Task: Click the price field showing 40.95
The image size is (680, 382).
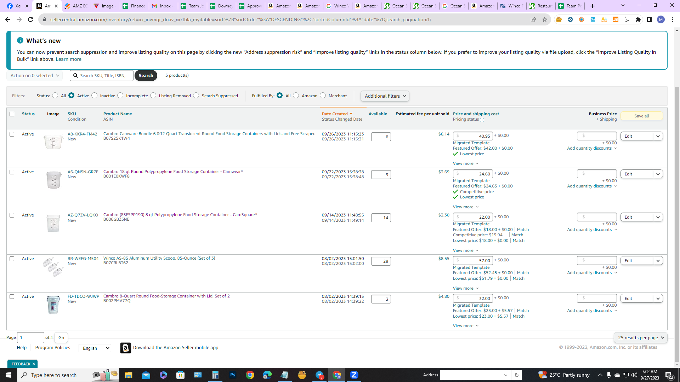Action: (473, 136)
